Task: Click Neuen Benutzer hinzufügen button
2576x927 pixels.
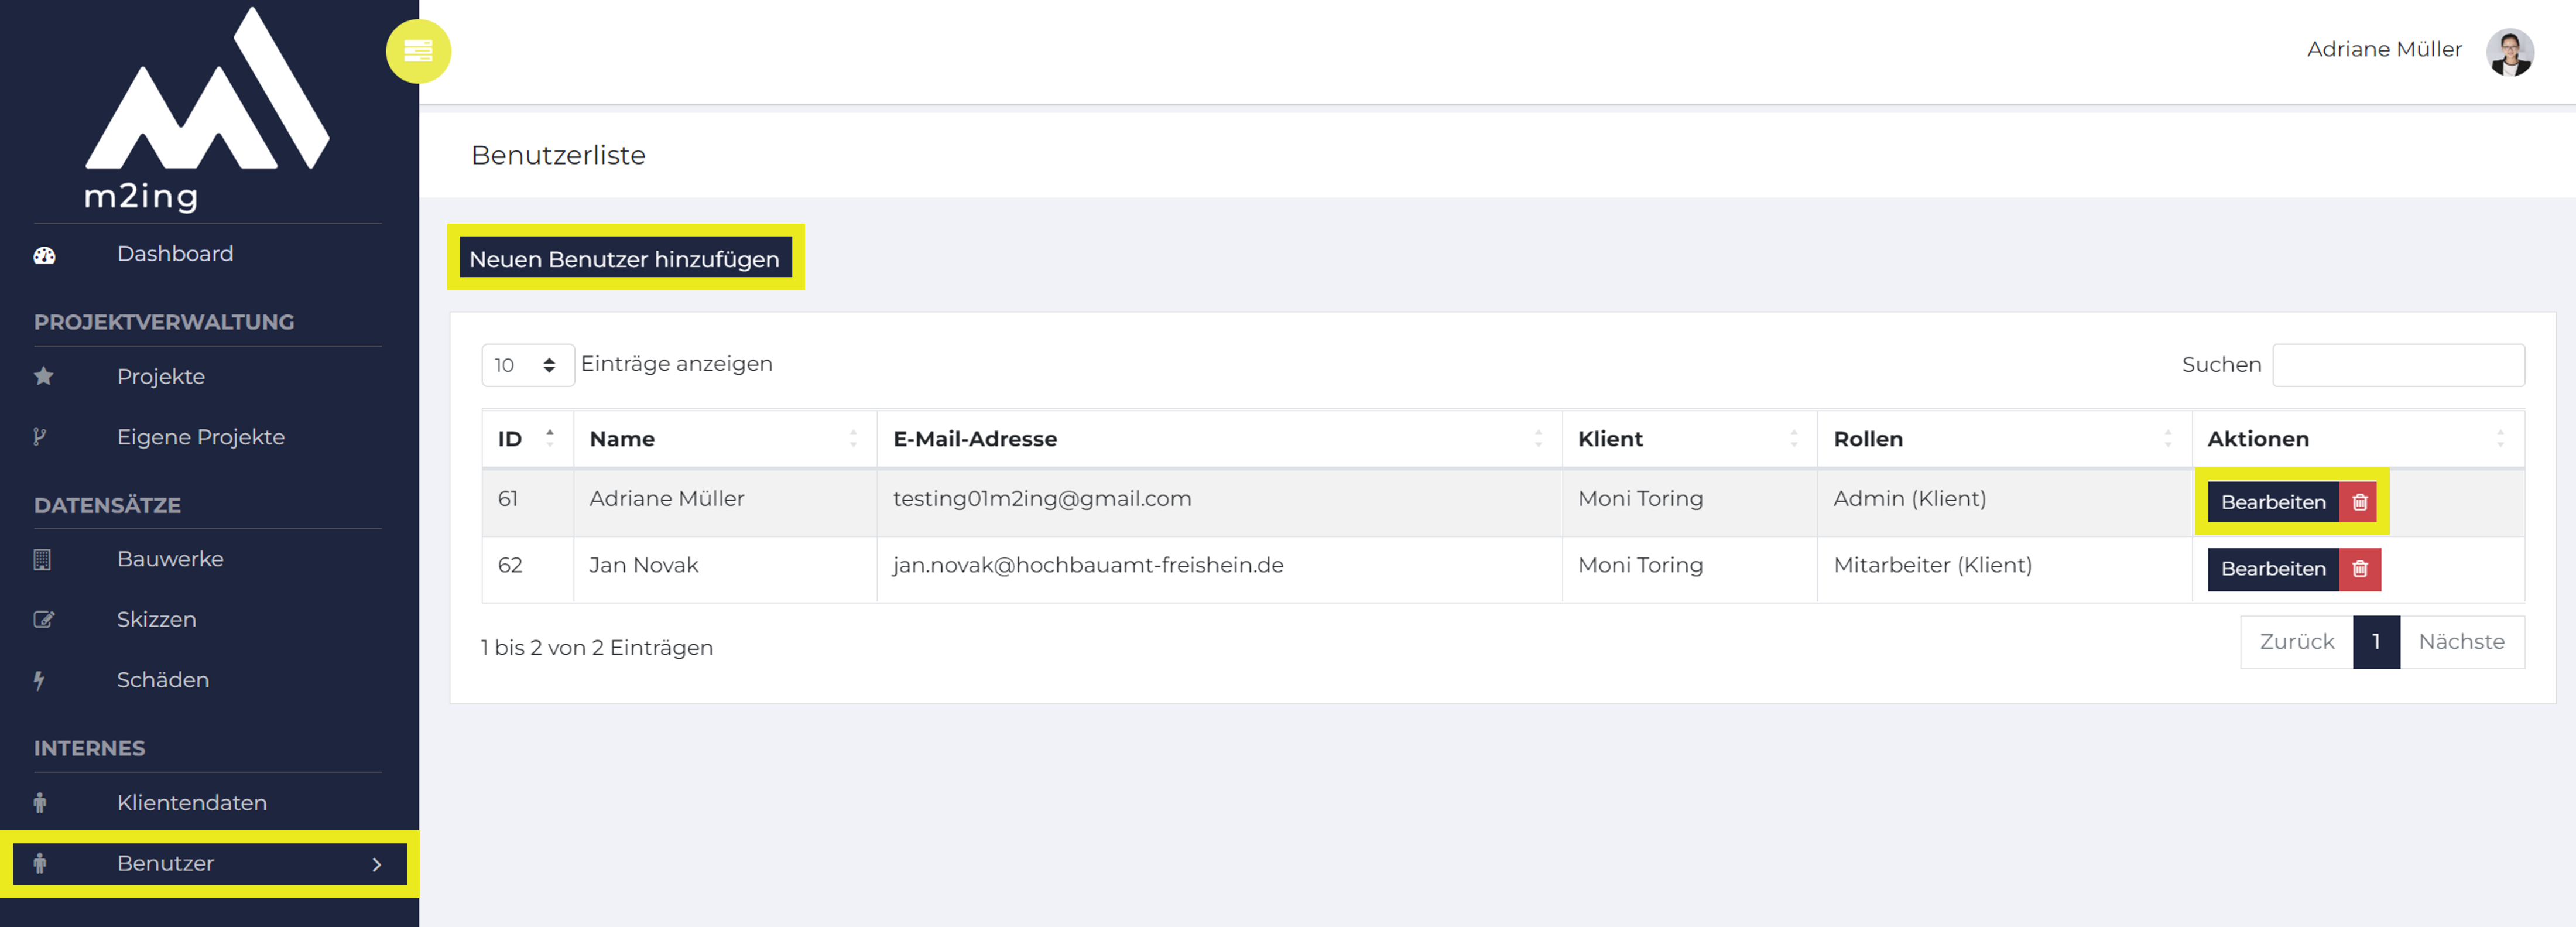Action: [x=625, y=258]
